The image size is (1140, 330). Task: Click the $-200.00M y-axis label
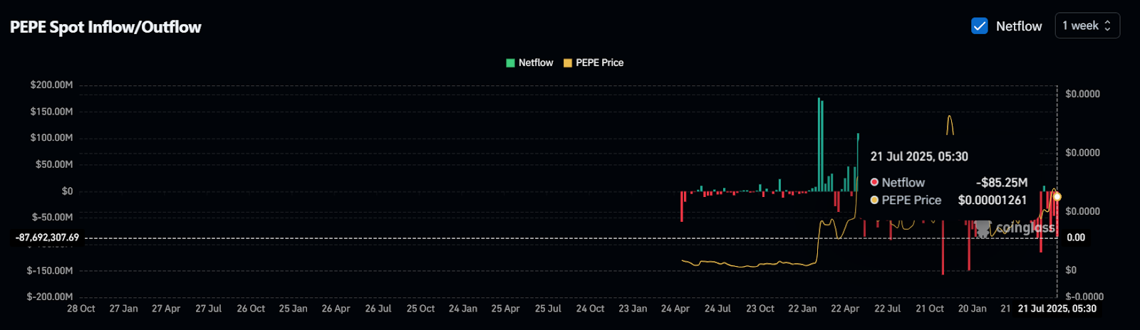50,297
